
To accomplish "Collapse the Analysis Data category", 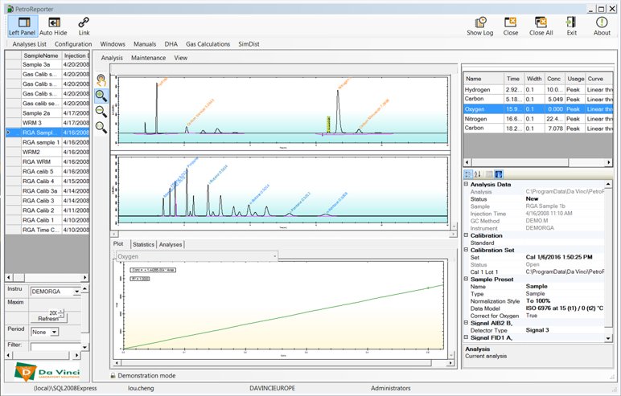I will (466, 185).
